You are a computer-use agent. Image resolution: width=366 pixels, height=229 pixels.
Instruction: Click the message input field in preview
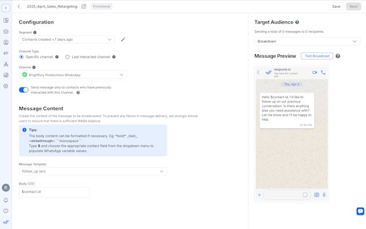287,195
